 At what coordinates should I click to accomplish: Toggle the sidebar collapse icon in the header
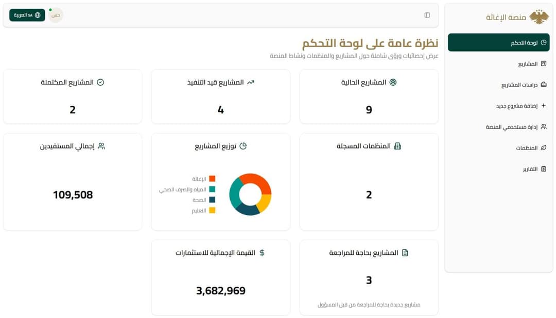point(426,15)
